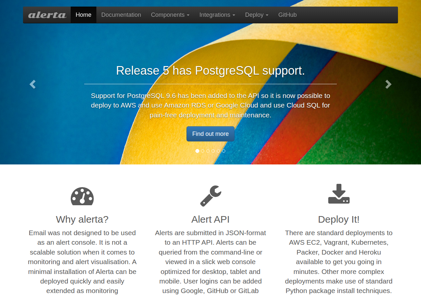Click the Release 5 has PostgreSQL support headline

pyautogui.click(x=210, y=71)
